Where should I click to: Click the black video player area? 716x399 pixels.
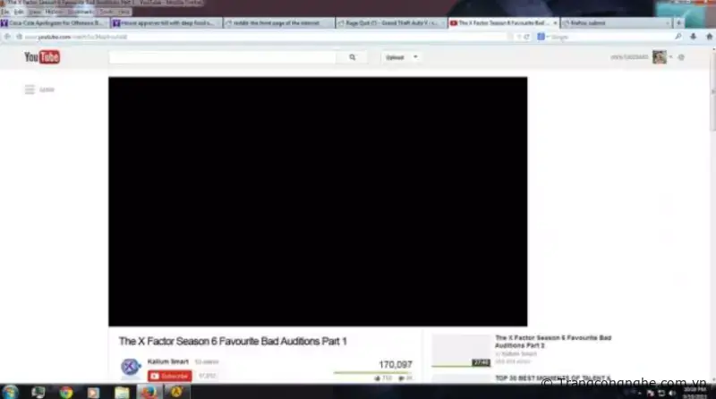318,201
